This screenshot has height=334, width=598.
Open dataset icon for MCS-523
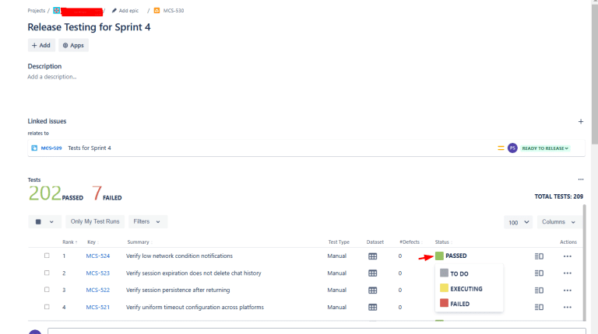pyautogui.click(x=373, y=273)
